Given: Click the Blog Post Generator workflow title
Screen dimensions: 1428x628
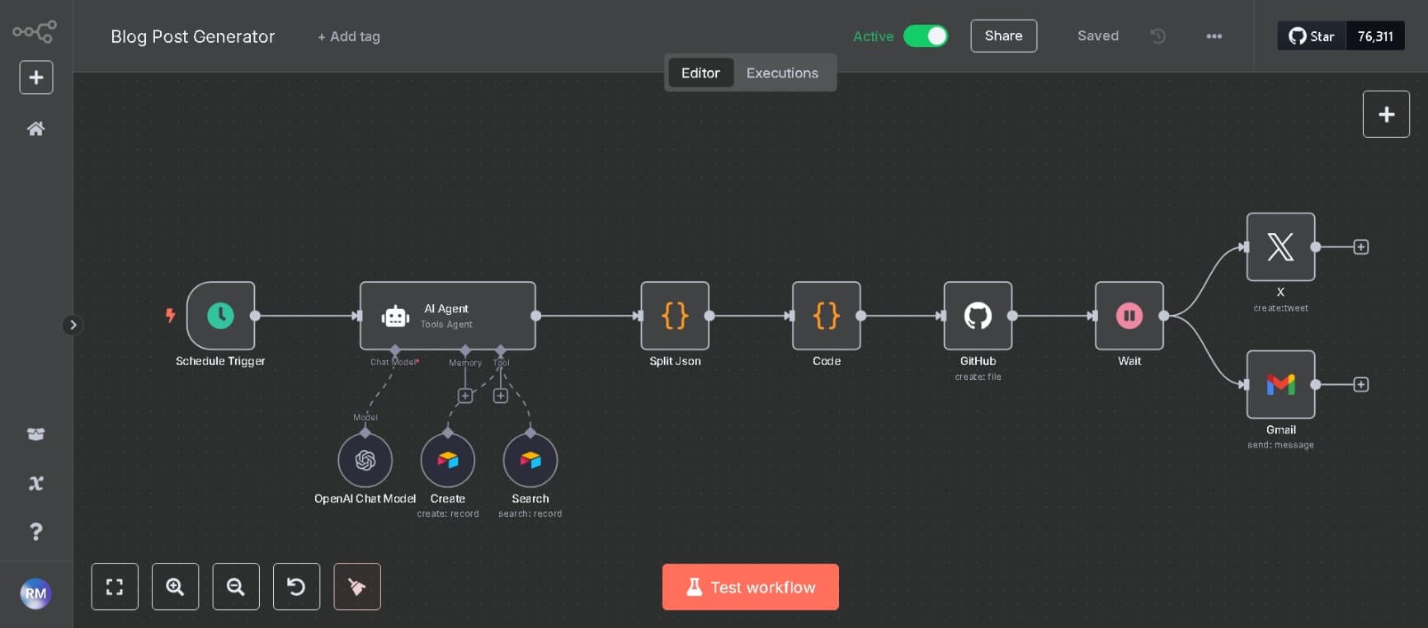Looking at the screenshot, I should point(193,36).
